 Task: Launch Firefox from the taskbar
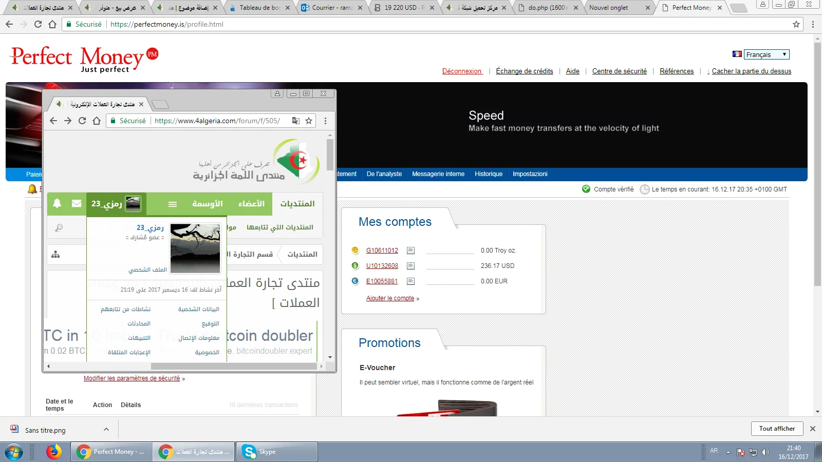click(x=53, y=452)
